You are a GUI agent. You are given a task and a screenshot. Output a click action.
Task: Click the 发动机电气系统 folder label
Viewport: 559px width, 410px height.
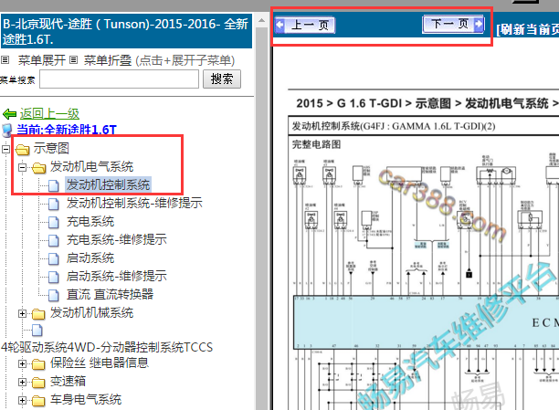[x=91, y=166]
